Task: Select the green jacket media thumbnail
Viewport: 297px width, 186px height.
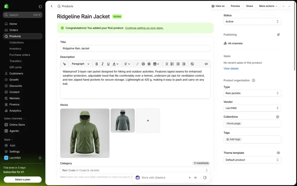Action: tap(85, 133)
